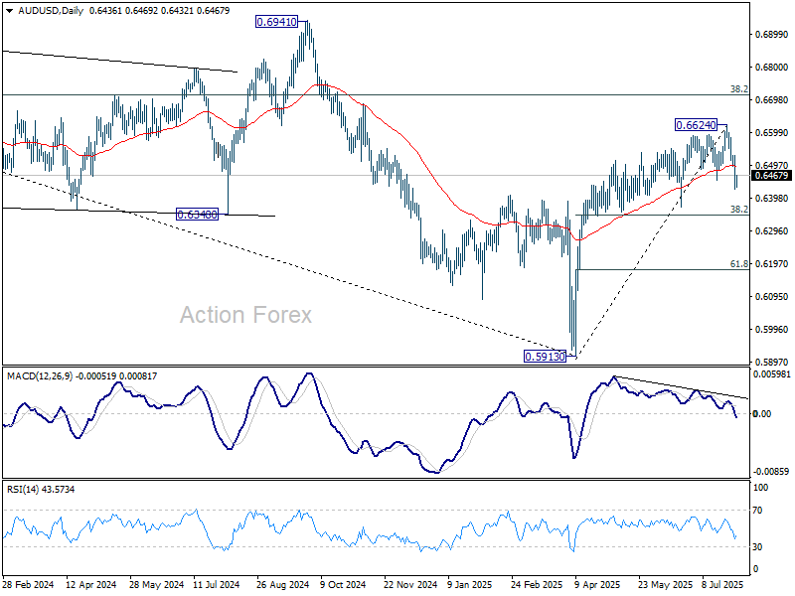Click the AUDUSD,Daily chart title text
The width and height of the screenshot is (795, 596).
coord(51,11)
